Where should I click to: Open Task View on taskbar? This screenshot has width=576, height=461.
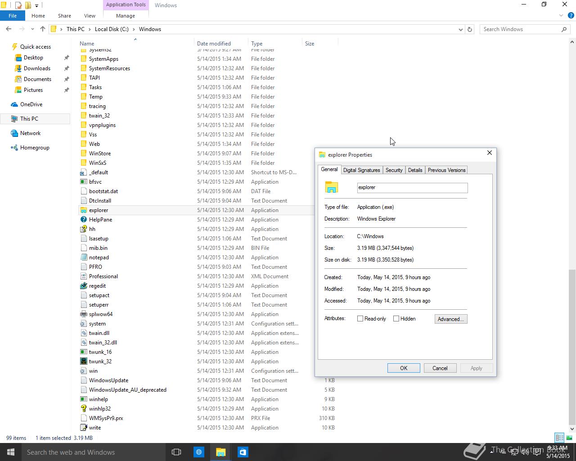(176, 452)
